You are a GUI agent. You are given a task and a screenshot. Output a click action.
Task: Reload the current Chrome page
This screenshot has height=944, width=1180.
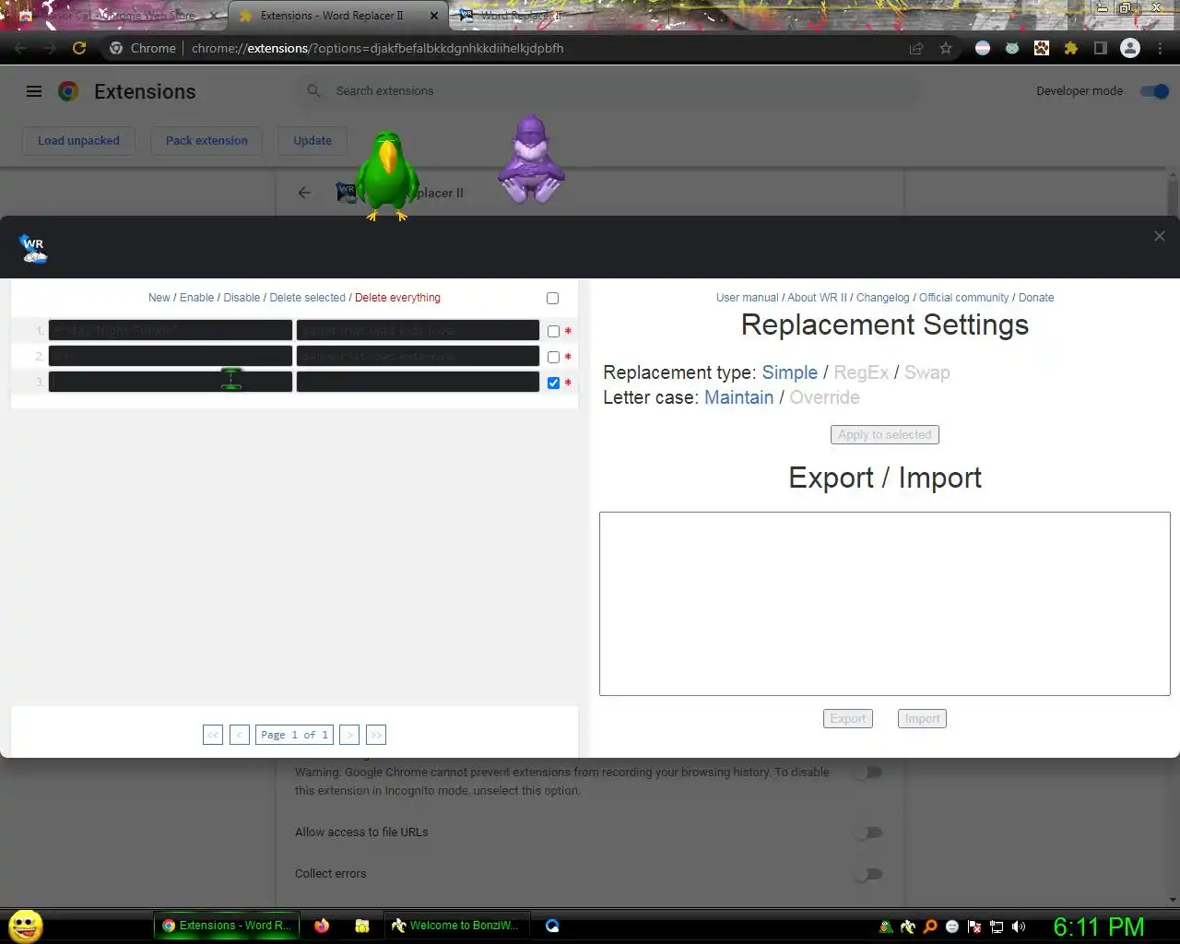click(x=79, y=48)
